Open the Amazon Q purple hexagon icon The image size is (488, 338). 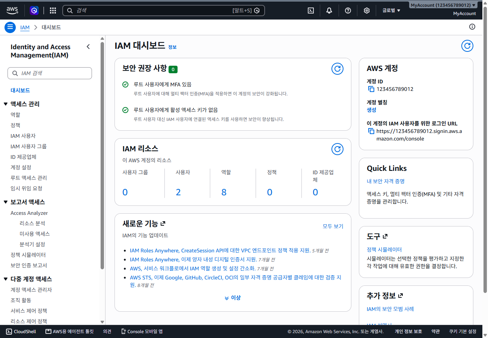[34, 11]
